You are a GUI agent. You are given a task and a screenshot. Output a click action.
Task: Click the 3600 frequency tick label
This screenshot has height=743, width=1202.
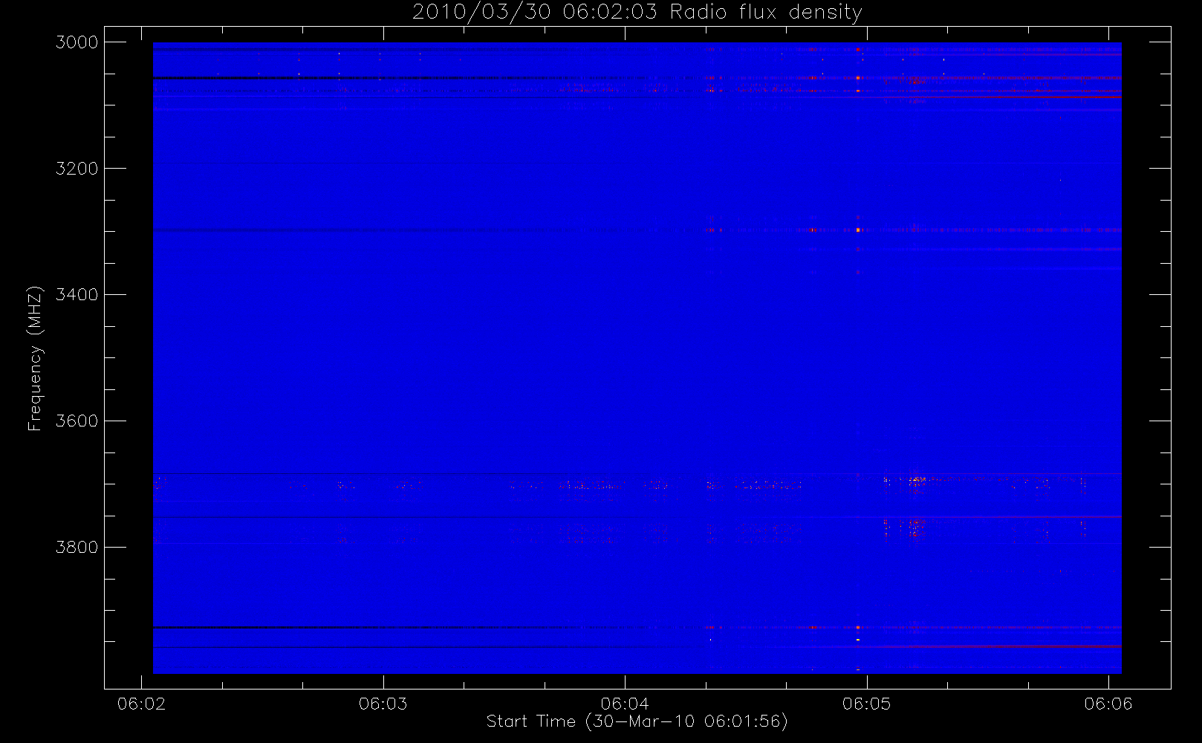(x=77, y=421)
